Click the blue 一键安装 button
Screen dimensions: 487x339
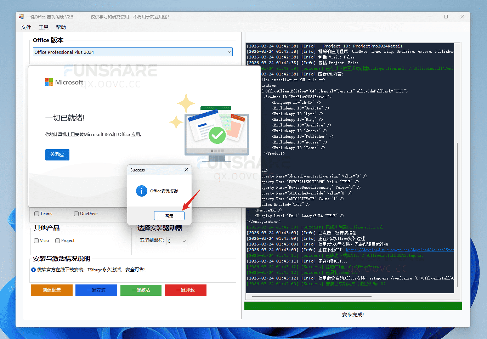click(96, 290)
